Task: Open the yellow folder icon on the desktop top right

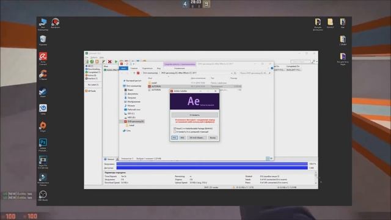Action: [x=330, y=23]
